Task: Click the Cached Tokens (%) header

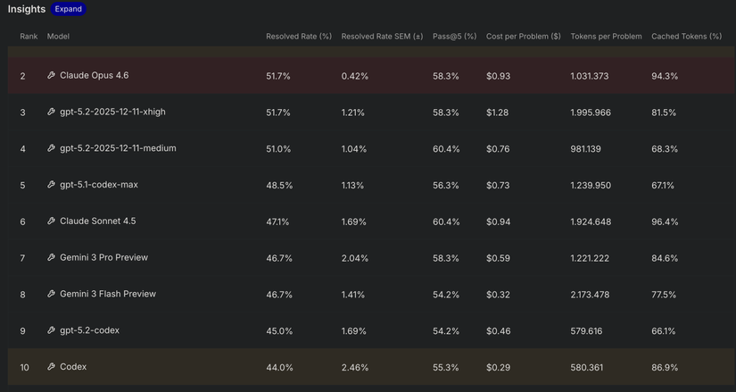Action: pos(686,37)
